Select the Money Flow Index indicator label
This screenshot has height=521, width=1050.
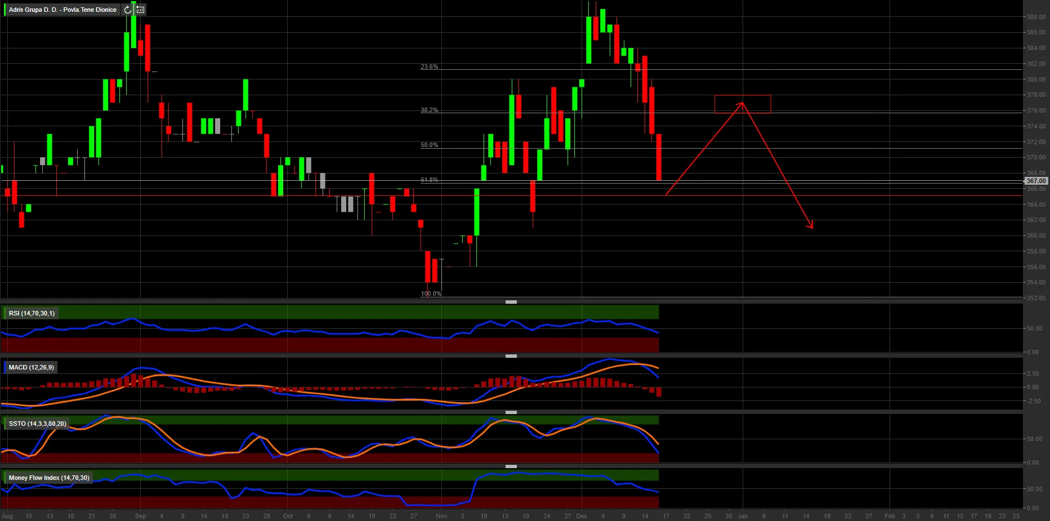(x=48, y=478)
